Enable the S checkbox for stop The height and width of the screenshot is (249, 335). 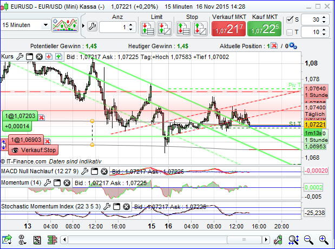[290, 20]
